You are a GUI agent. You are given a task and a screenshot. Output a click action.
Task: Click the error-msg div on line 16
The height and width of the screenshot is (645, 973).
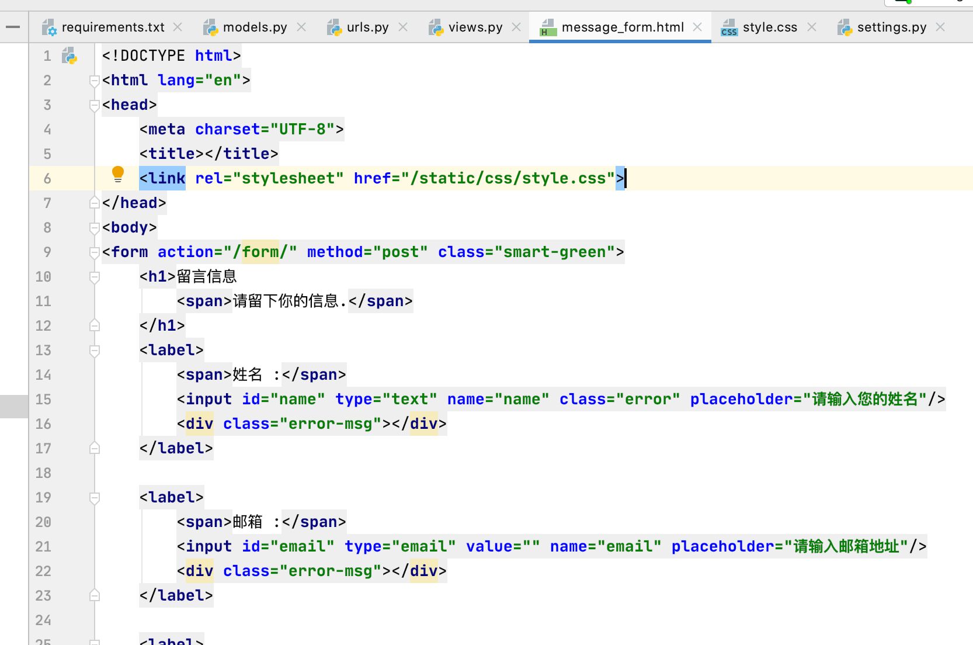point(311,424)
